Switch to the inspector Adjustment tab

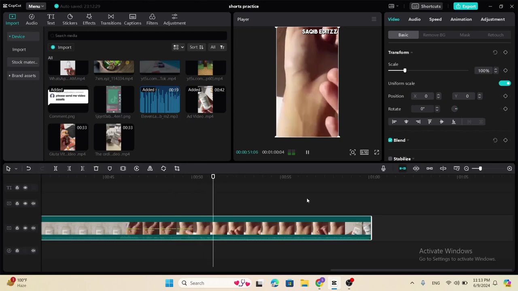tap(493, 19)
